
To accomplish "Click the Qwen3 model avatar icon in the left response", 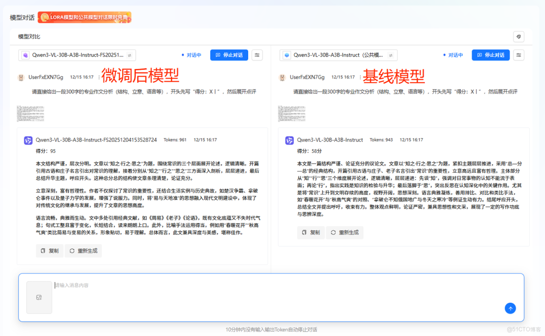I will 29,140.
